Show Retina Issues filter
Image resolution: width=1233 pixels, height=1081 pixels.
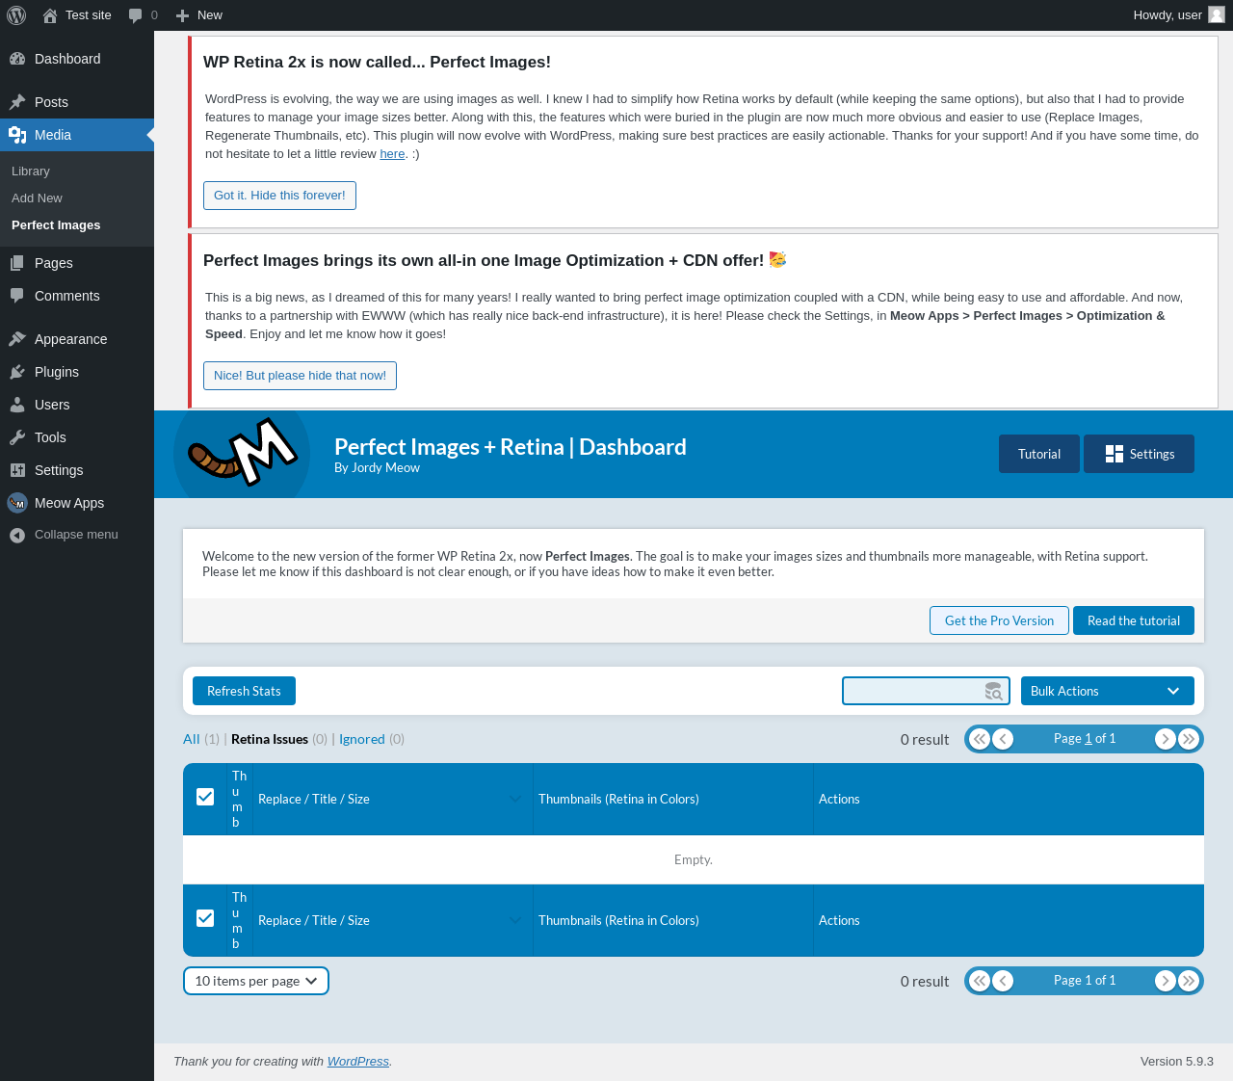[270, 739]
